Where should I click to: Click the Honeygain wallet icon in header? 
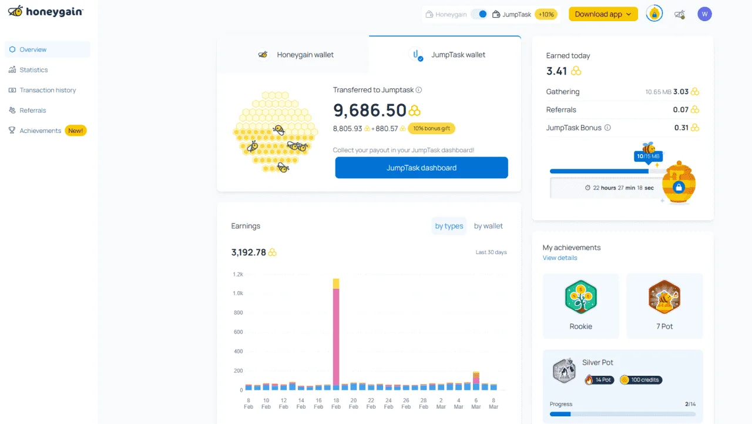click(429, 14)
